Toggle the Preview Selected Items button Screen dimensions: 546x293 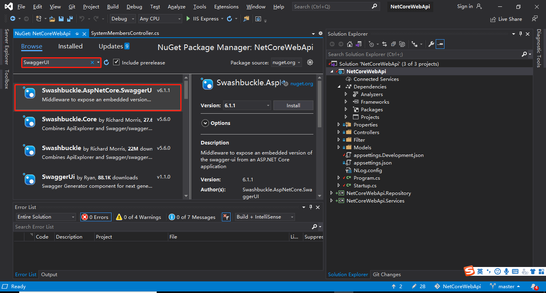tap(440, 44)
